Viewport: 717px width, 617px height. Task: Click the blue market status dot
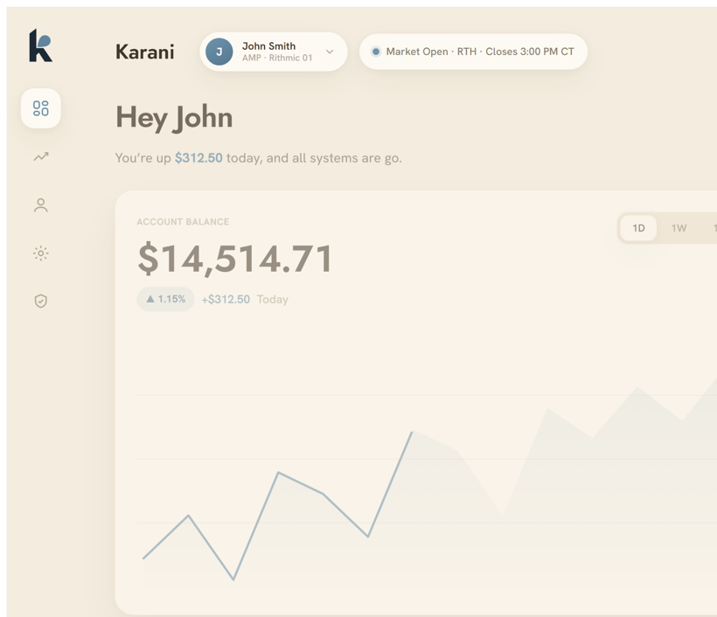click(x=376, y=52)
